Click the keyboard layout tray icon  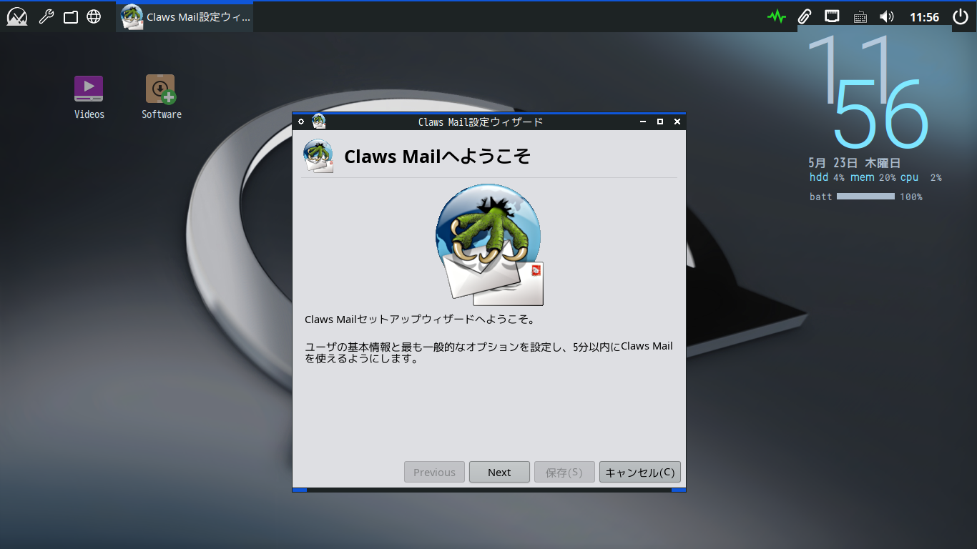(860, 17)
